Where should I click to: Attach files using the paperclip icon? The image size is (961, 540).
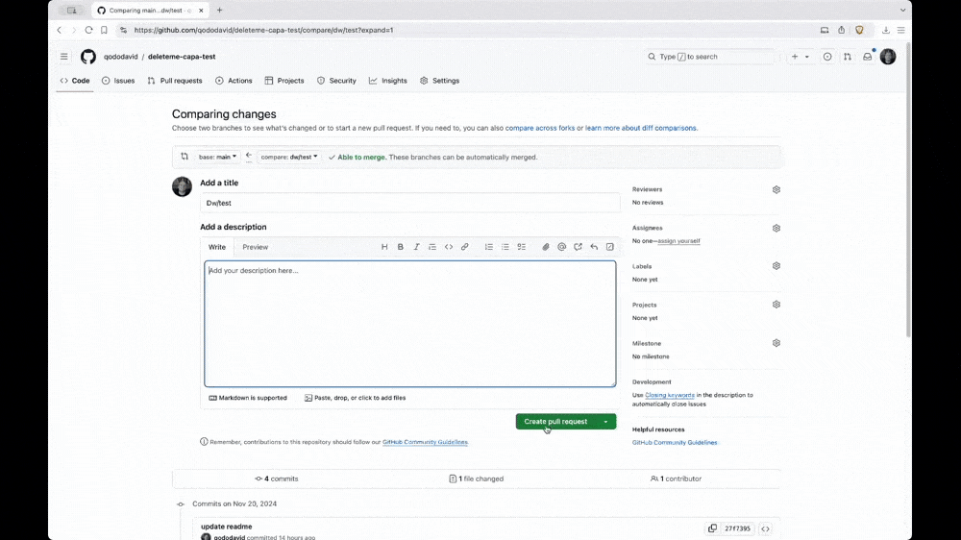coord(546,247)
